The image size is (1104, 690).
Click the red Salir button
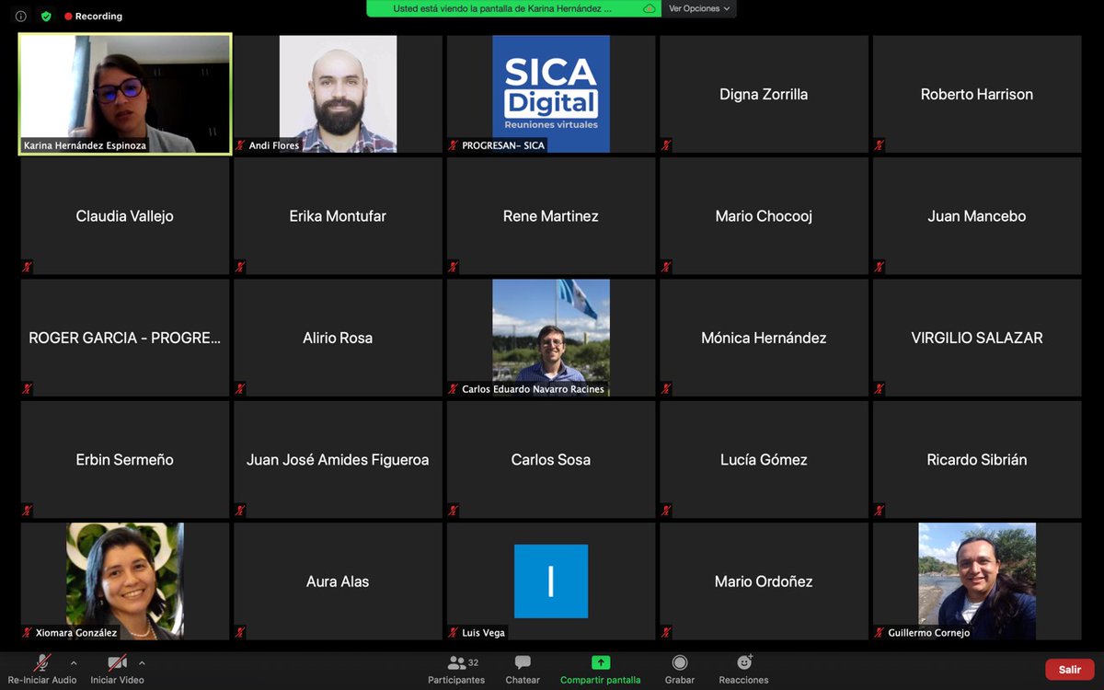tap(1069, 670)
